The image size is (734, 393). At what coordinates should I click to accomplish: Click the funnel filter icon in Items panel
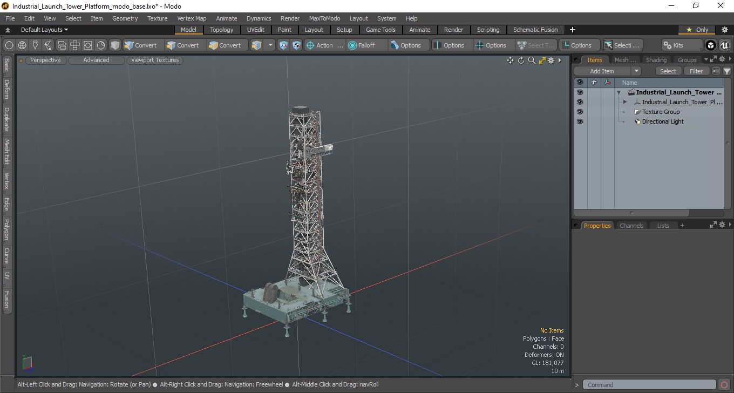727,71
